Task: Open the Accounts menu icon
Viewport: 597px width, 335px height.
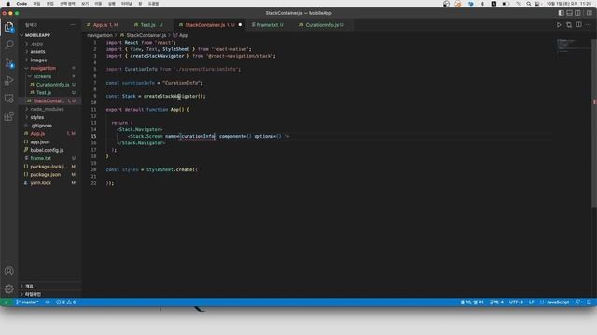Action: [x=9, y=271]
